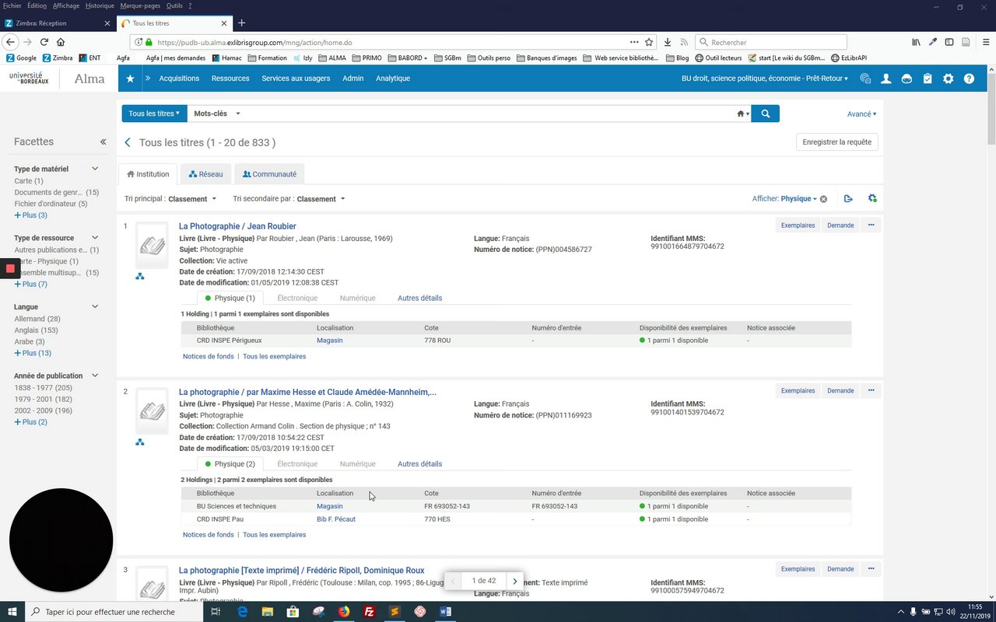996x622 pixels.
Task: Collapse the Type de ressource facet
Action: 95,238
